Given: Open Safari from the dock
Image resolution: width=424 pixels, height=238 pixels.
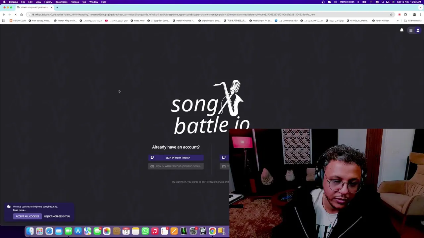Looking at the screenshot, I should tap(49, 231).
